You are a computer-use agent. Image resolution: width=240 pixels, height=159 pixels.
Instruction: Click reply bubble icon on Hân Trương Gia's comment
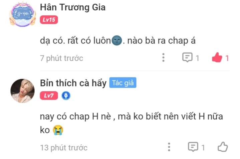[187, 57]
